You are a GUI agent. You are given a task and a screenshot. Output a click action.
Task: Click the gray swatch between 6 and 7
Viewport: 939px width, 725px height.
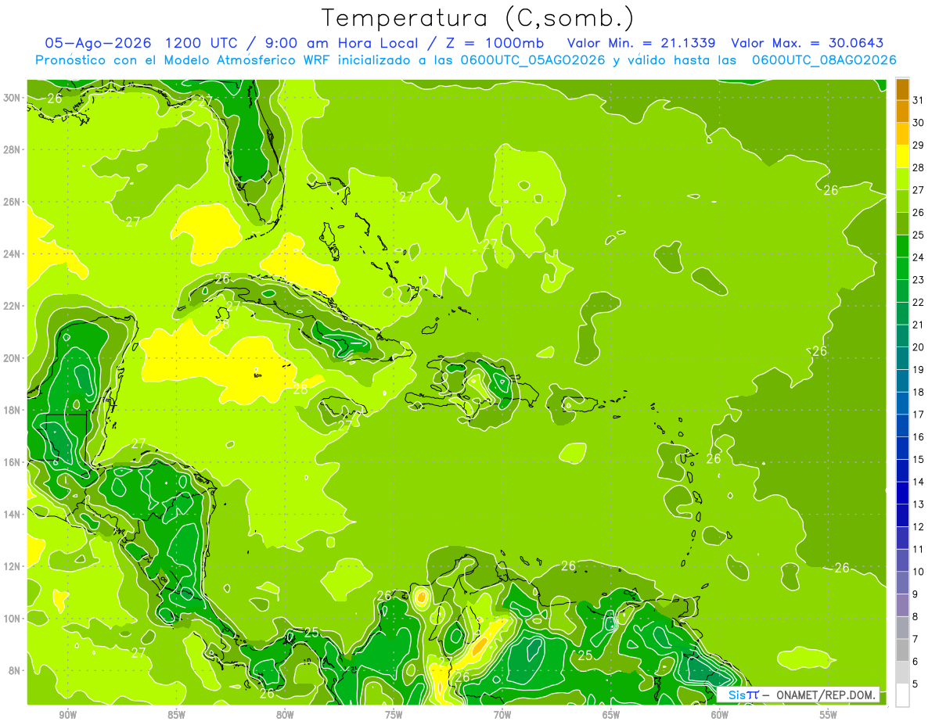(902, 651)
